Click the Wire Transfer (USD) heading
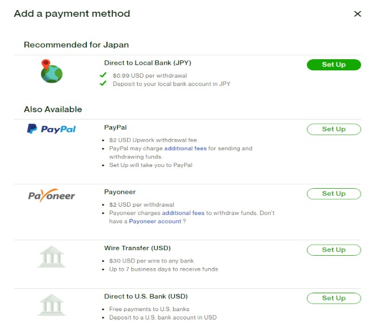Viewport: 371px width, 334px height. pos(137,248)
